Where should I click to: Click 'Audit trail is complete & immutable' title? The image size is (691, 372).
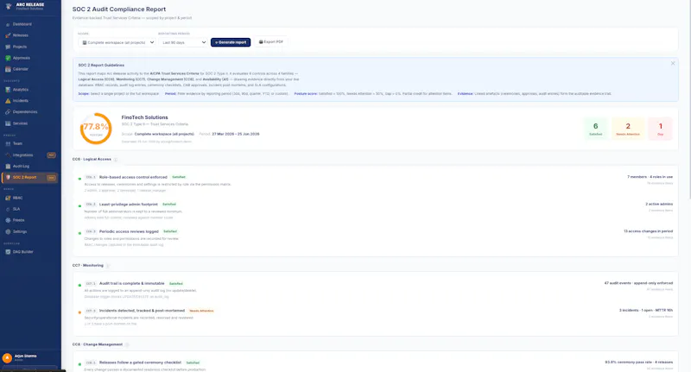pos(132,283)
